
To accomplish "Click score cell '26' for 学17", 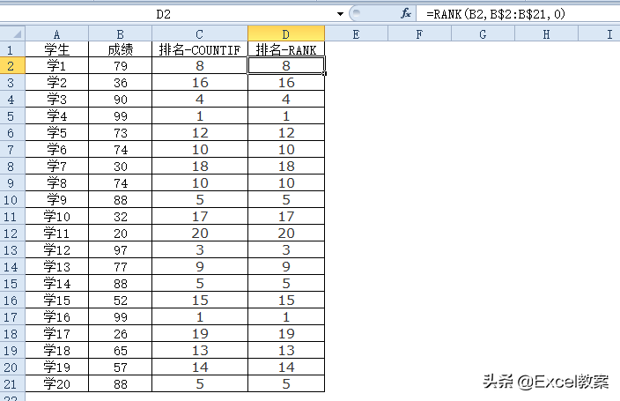I will click(120, 334).
